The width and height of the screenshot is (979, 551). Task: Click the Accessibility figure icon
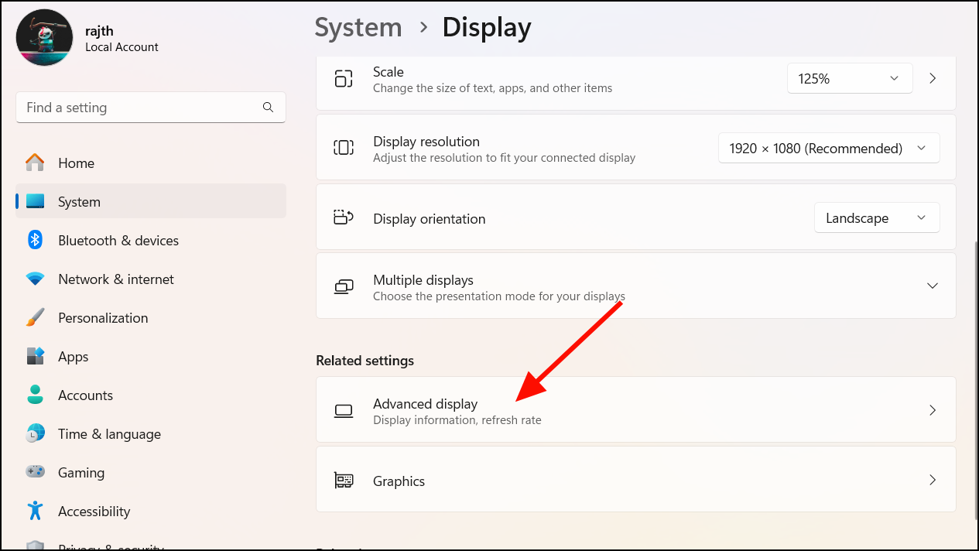point(35,511)
